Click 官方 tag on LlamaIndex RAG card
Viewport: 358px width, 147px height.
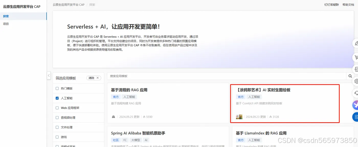click(241, 140)
